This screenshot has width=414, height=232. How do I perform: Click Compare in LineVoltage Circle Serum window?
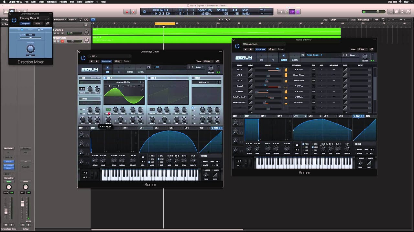coord(106,61)
